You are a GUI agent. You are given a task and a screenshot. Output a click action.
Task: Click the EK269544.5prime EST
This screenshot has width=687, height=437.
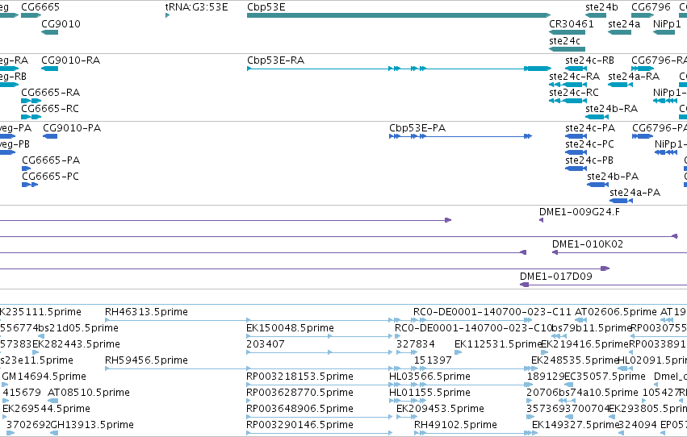click(6, 418)
